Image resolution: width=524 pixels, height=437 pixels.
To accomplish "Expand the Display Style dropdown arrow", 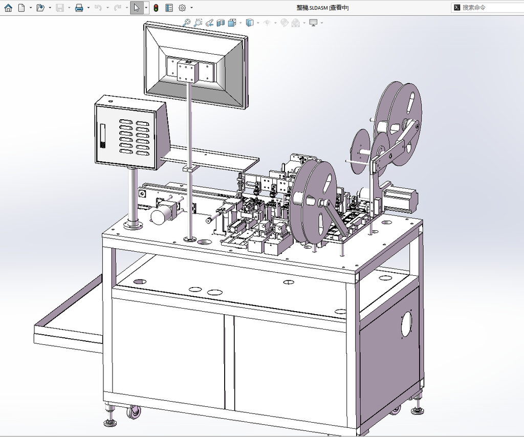I will click(258, 23).
